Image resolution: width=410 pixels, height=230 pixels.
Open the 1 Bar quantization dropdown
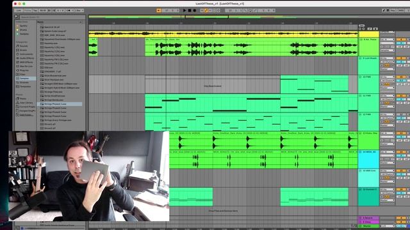pos(79,10)
